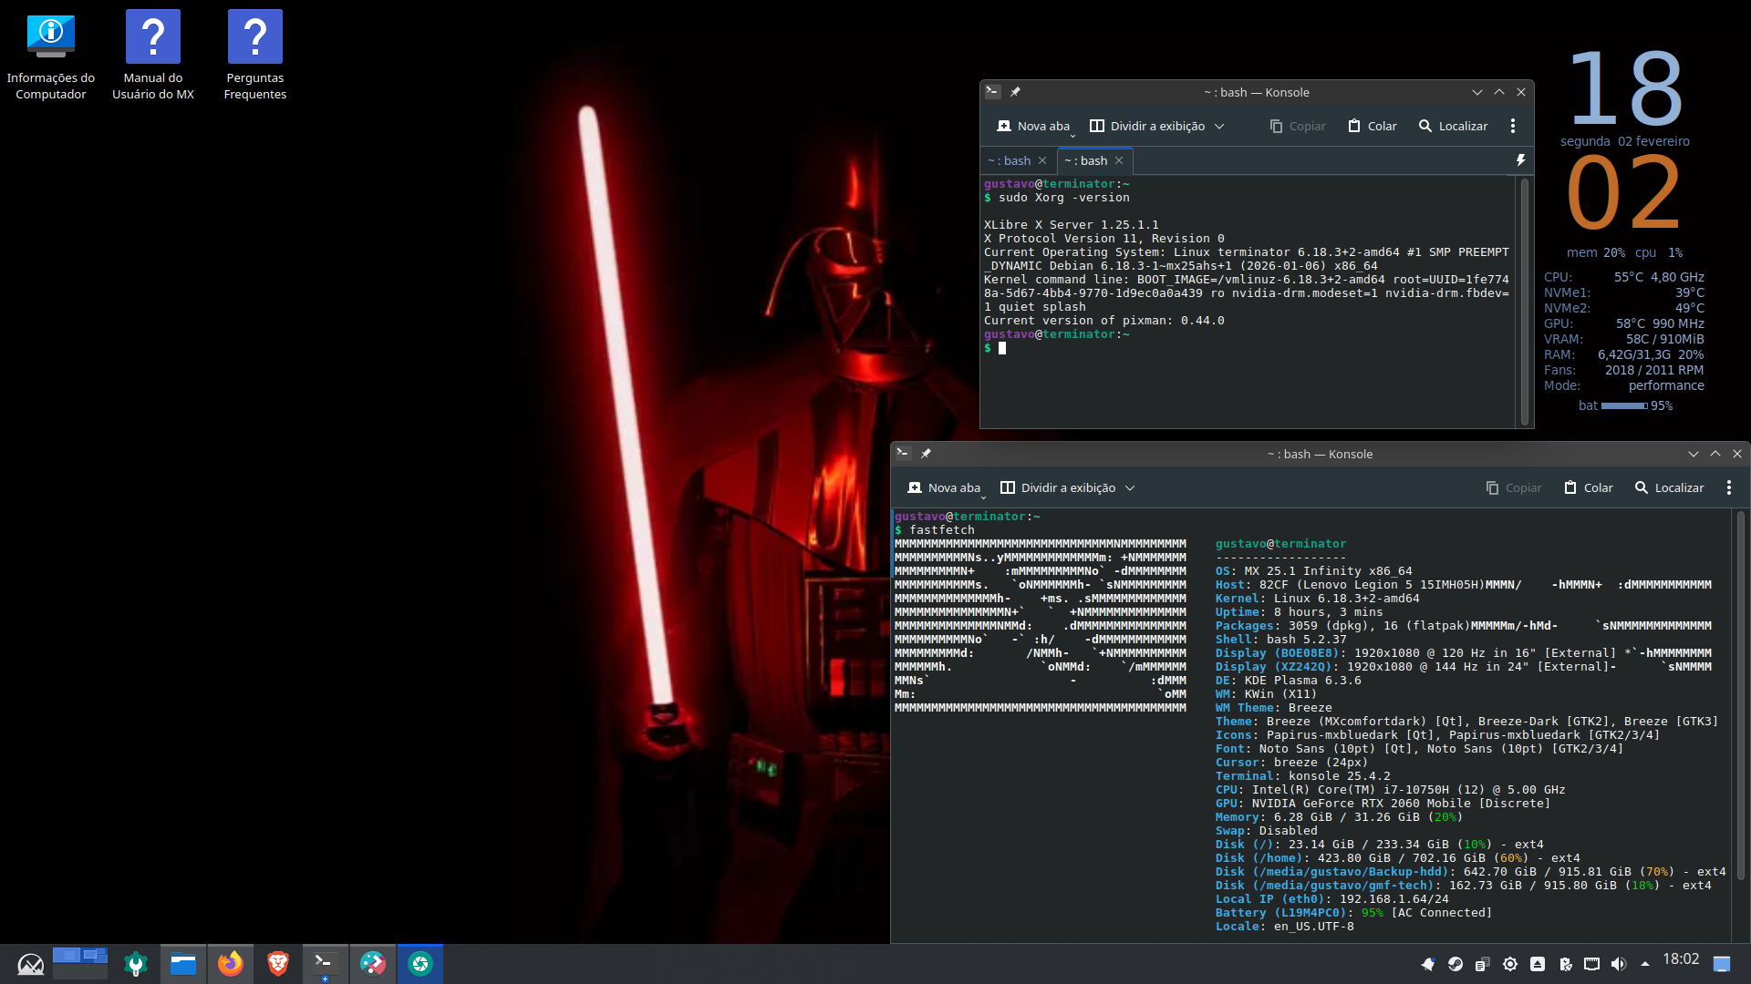The image size is (1751, 984).
Task: Click the scrollbar in lower Konsole terminal
Action: (1740, 694)
